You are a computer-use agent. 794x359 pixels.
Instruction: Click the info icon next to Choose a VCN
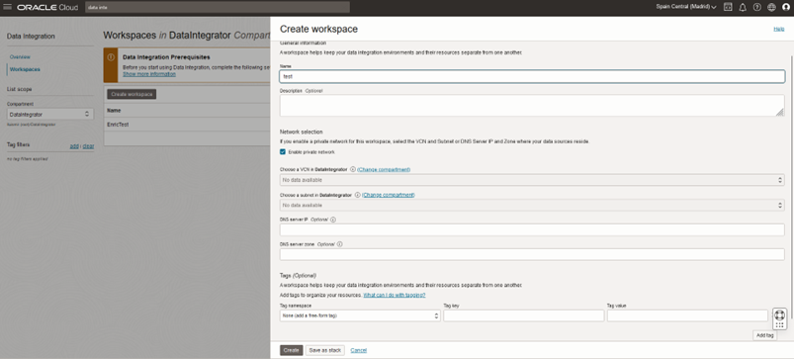[352, 169]
